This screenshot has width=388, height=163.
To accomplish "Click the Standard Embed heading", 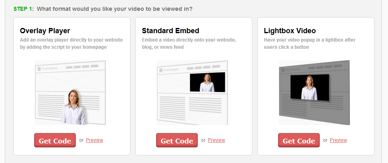I will [x=171, y=31].
